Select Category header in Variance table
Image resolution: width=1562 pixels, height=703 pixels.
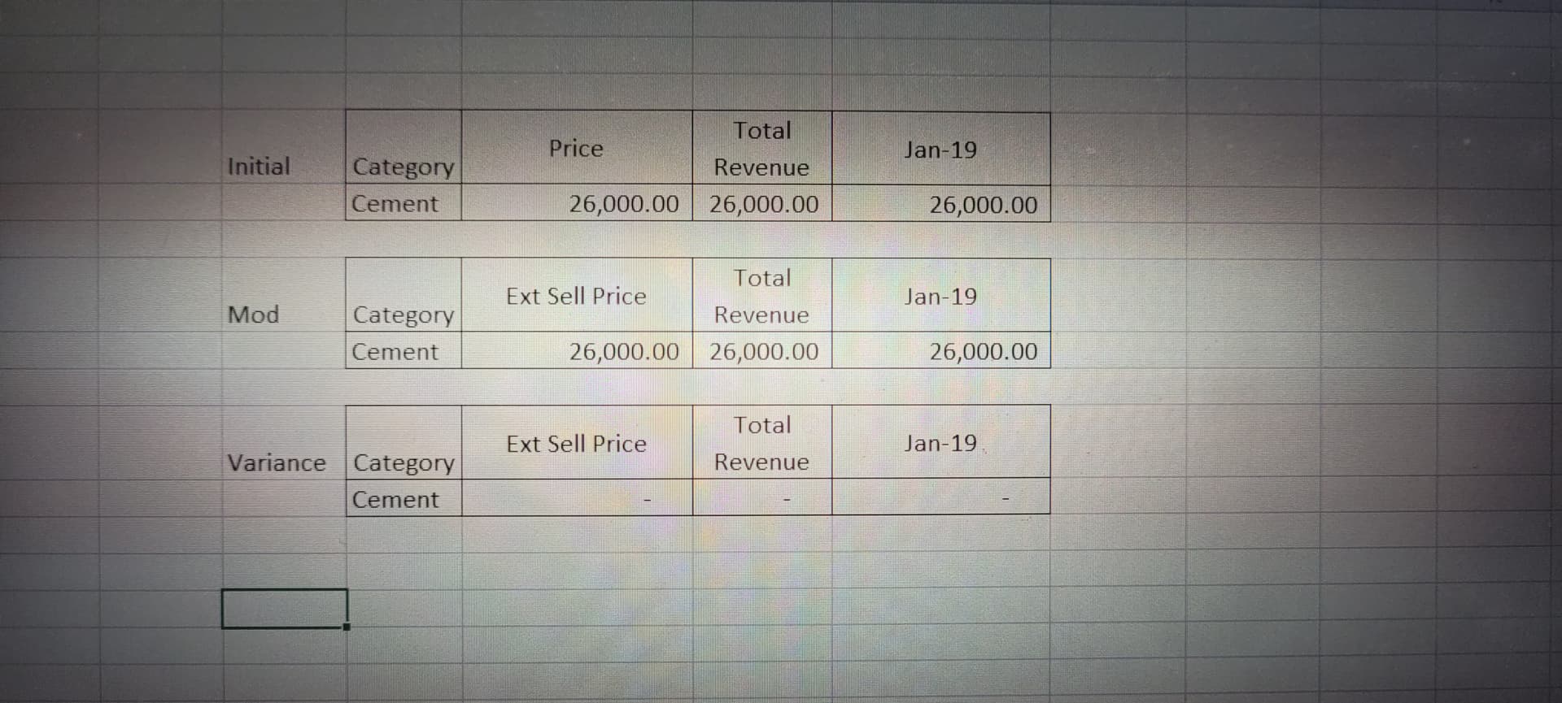[x=404, y=462]
